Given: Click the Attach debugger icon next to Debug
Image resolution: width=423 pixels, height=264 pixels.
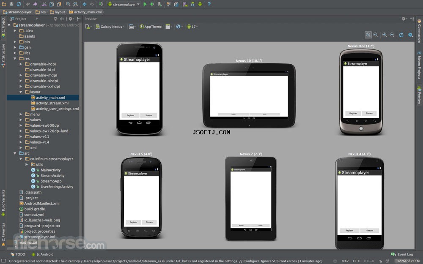Looking at the screenshot, I should pos(160,4).
